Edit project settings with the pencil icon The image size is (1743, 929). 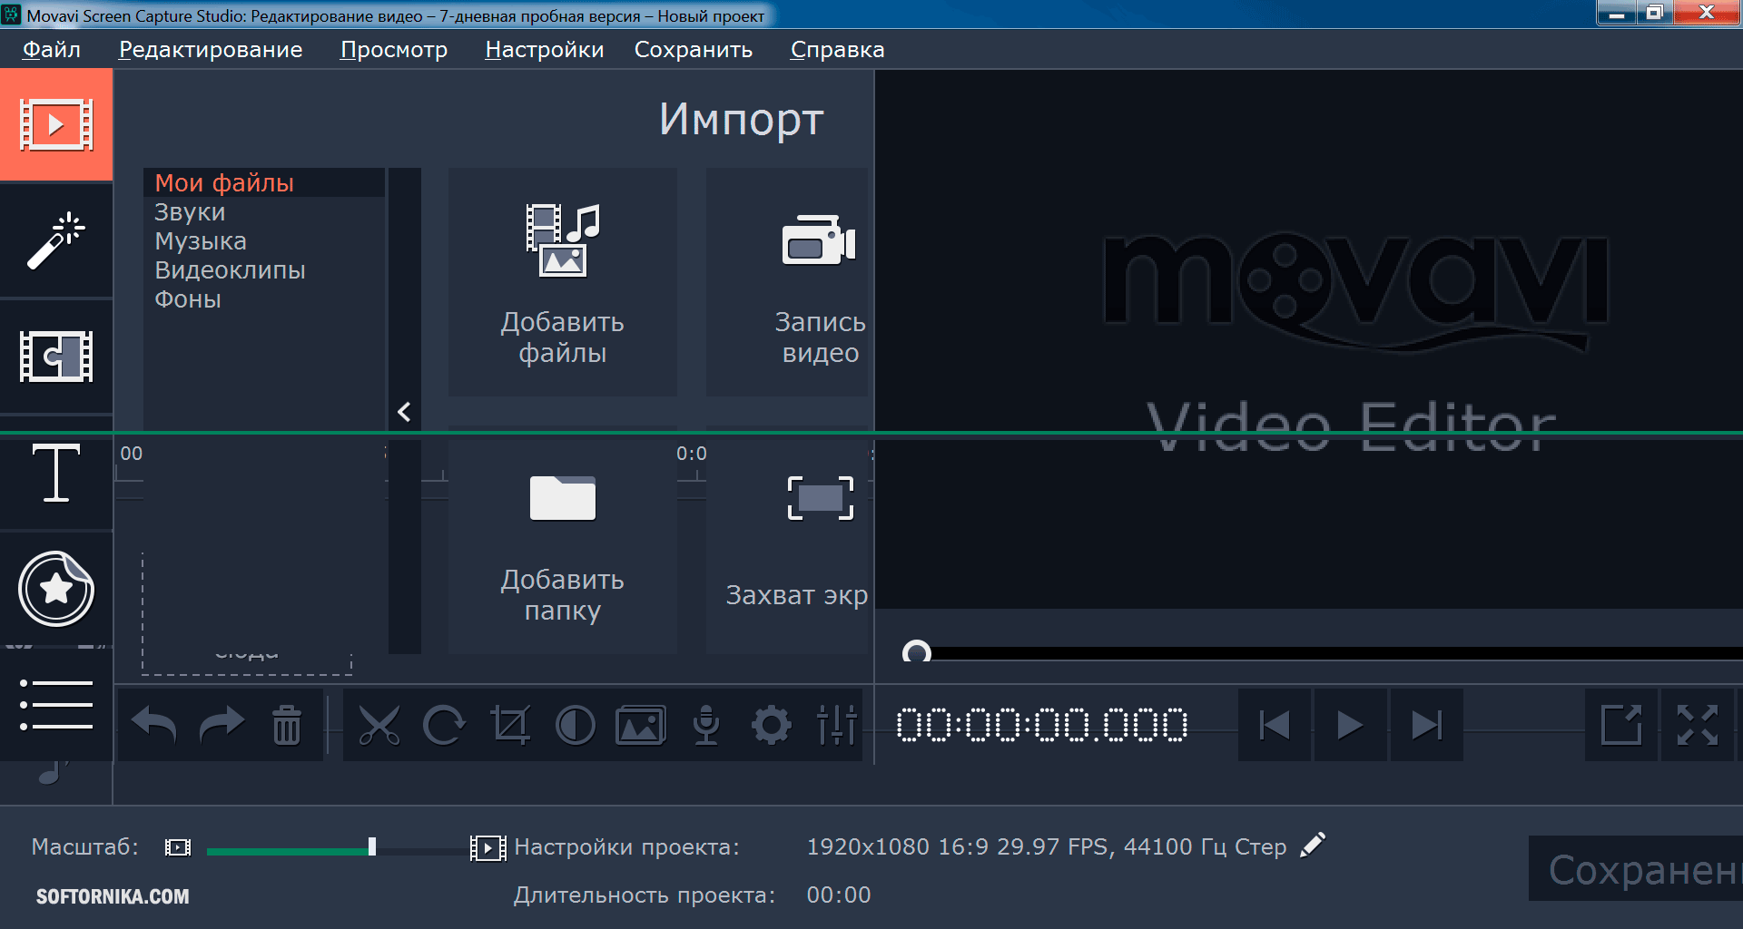pyautogui.click(x=1313, y=846)
